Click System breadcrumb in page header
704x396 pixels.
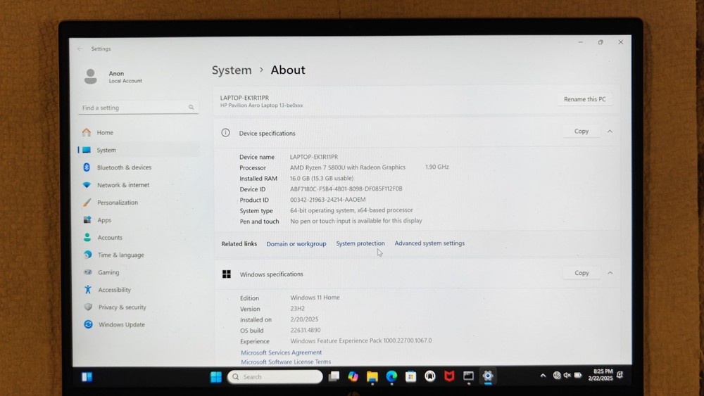pyautogui.click(x=232, y=70)
